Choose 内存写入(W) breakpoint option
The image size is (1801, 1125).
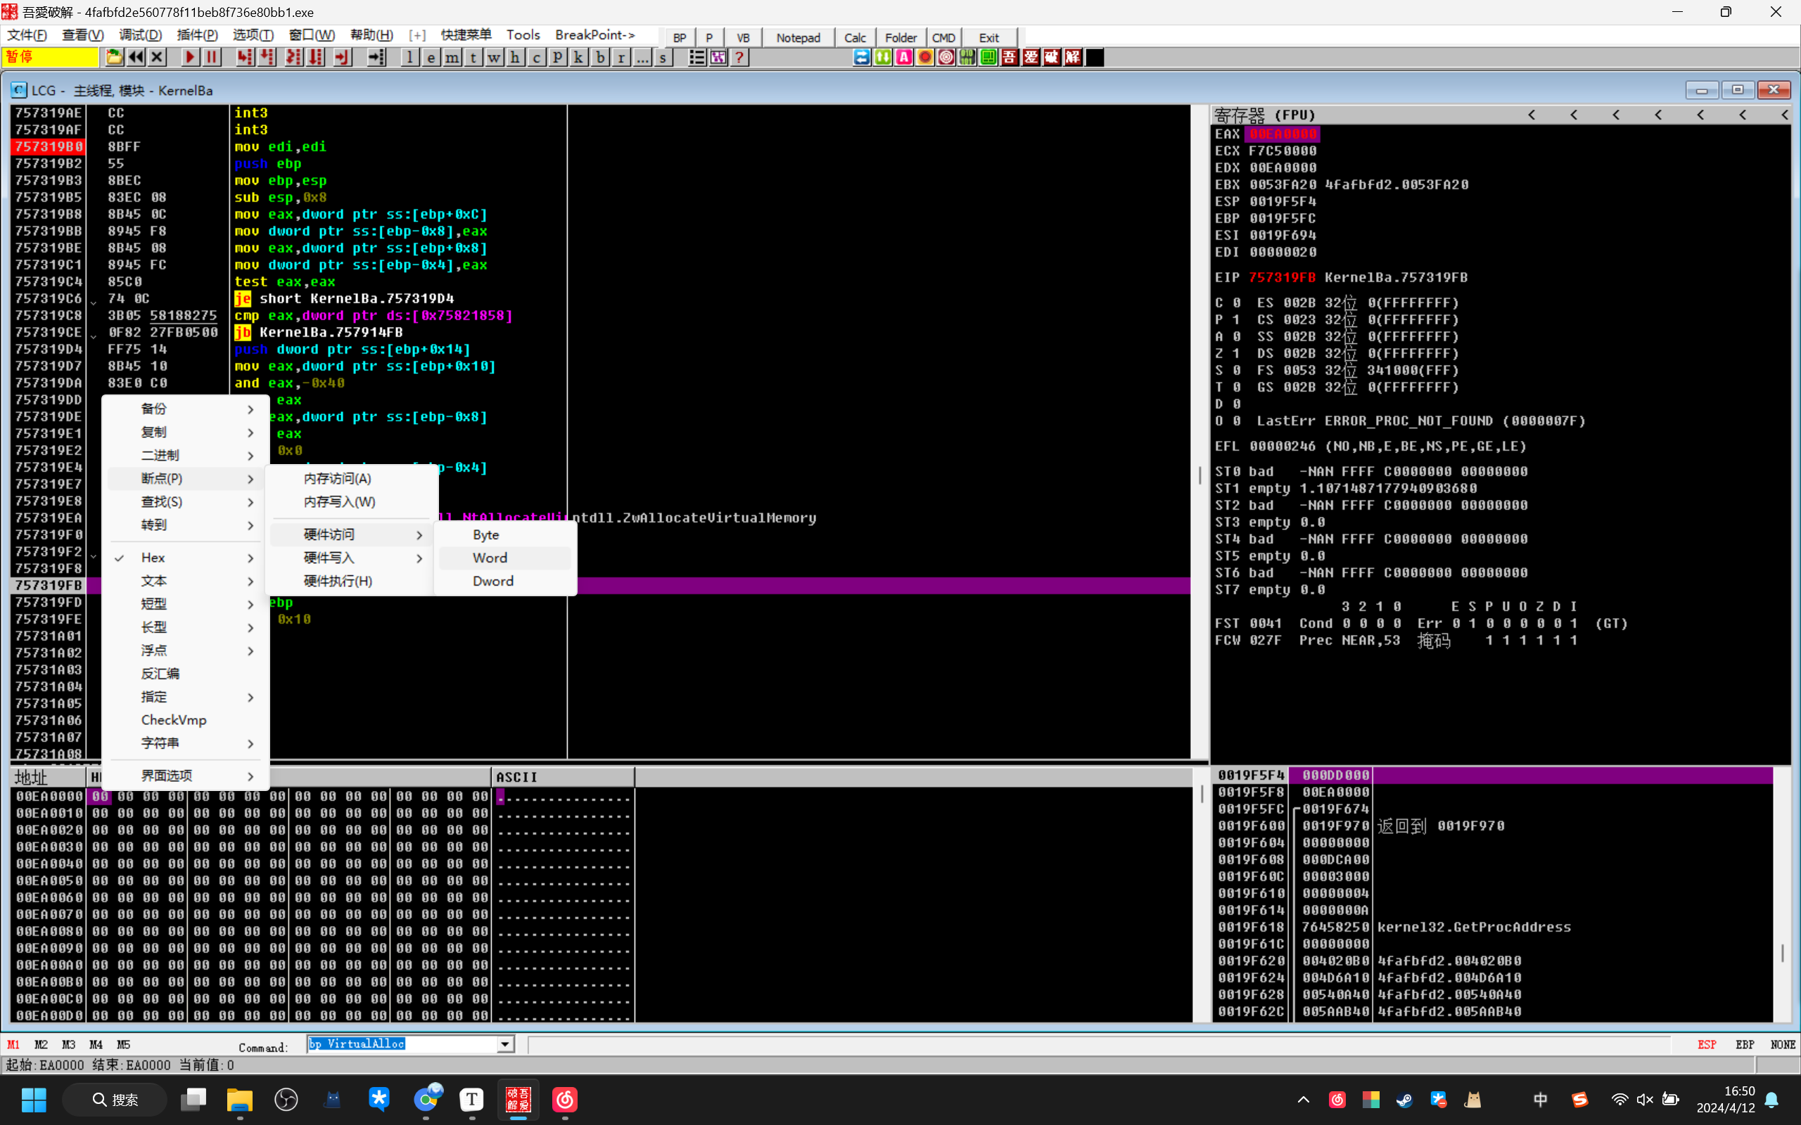point(352,501)
